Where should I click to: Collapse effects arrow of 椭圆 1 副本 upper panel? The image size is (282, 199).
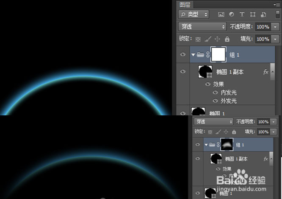(272, 72)
